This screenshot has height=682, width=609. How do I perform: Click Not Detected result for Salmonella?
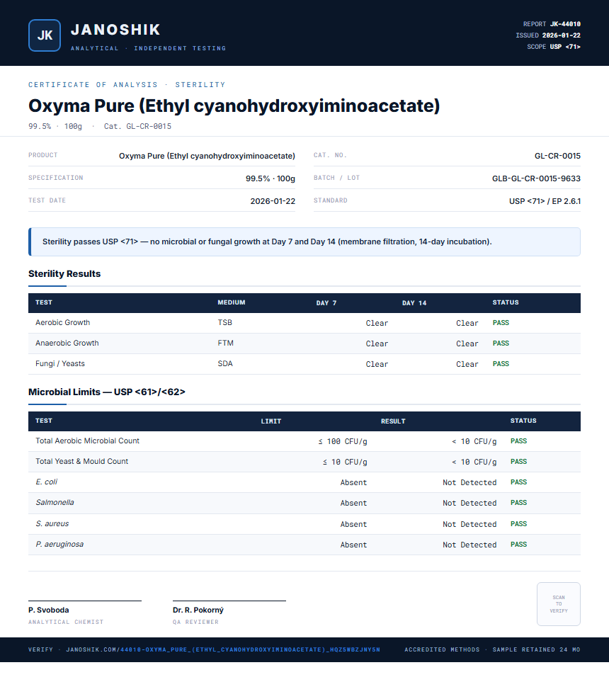[469, 503]
